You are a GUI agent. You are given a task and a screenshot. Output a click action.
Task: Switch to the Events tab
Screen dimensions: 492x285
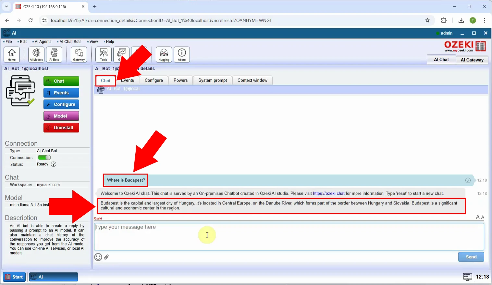point(128,80)
